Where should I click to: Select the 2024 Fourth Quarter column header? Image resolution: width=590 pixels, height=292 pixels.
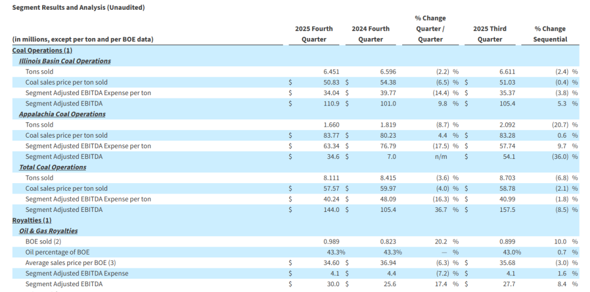(x=370, y=34)
